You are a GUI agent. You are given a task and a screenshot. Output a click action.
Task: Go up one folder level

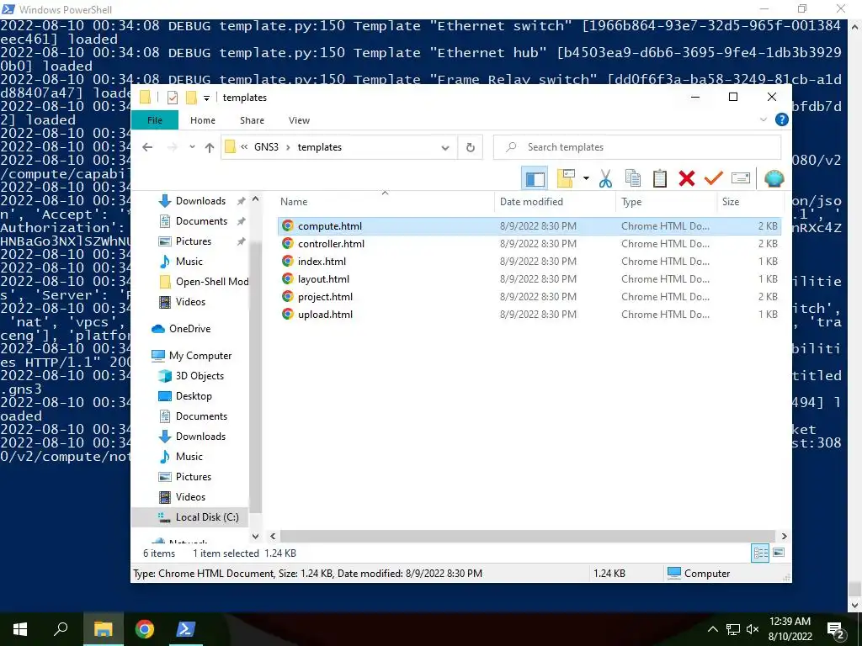tap(210, 147)
